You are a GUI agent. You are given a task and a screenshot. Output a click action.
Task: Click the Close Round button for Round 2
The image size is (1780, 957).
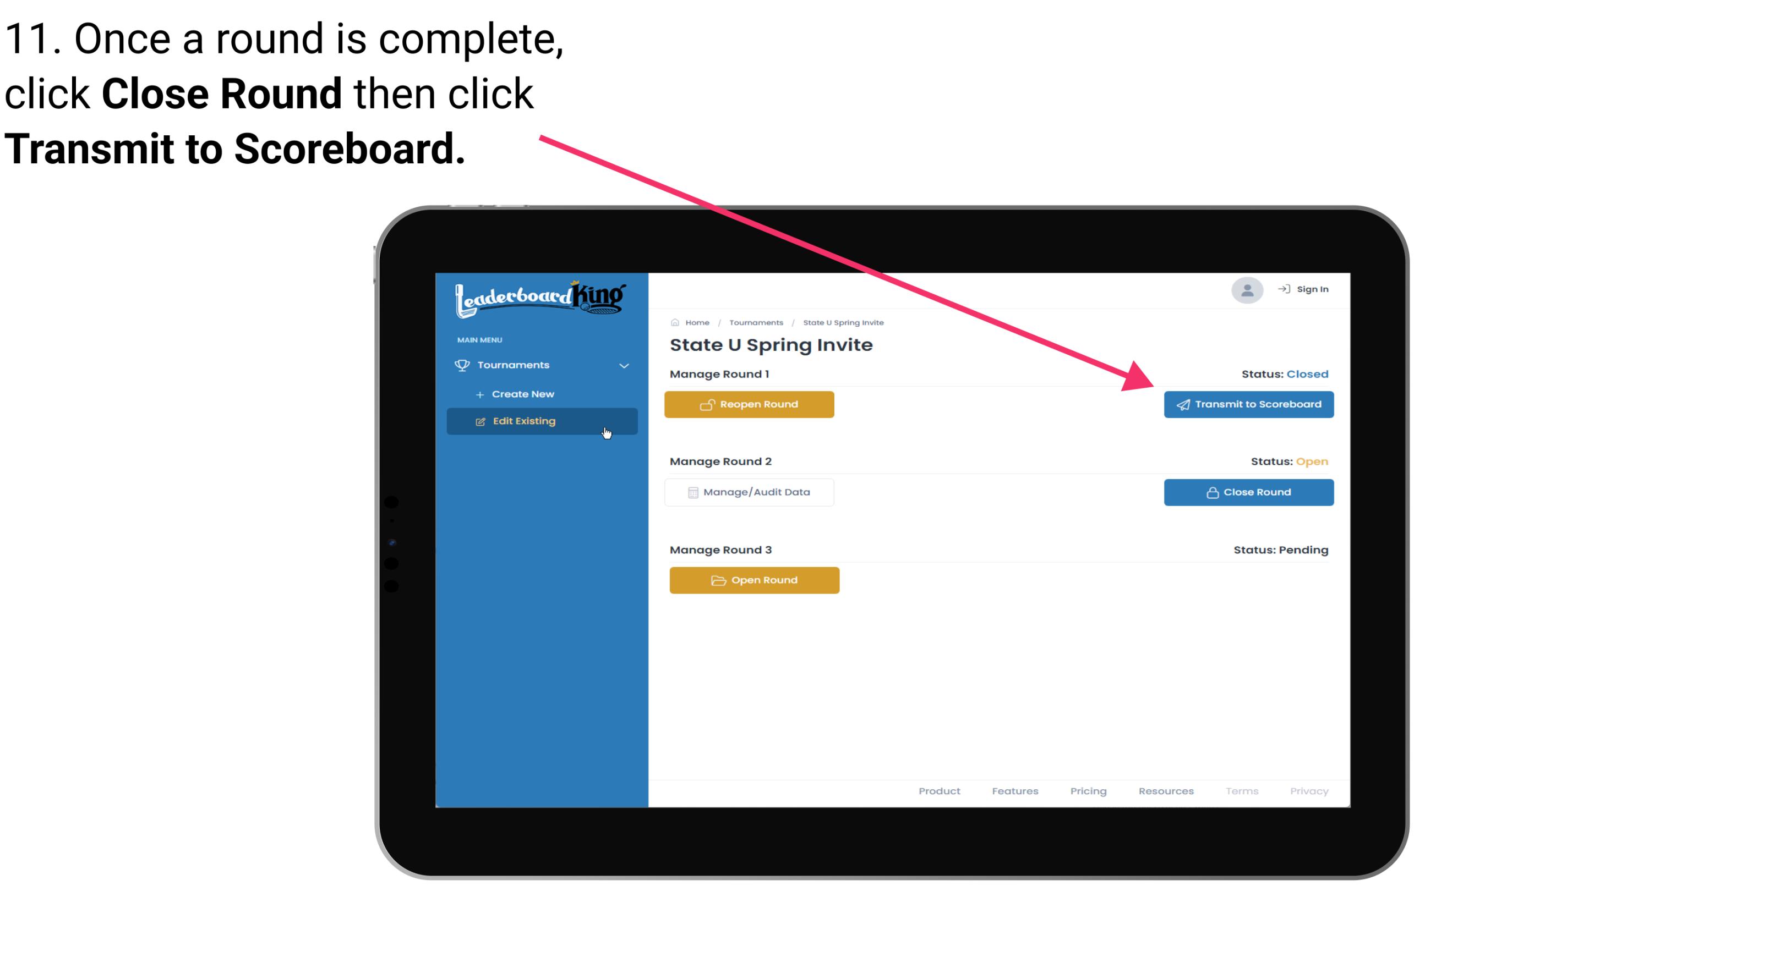pos(1248,492)
